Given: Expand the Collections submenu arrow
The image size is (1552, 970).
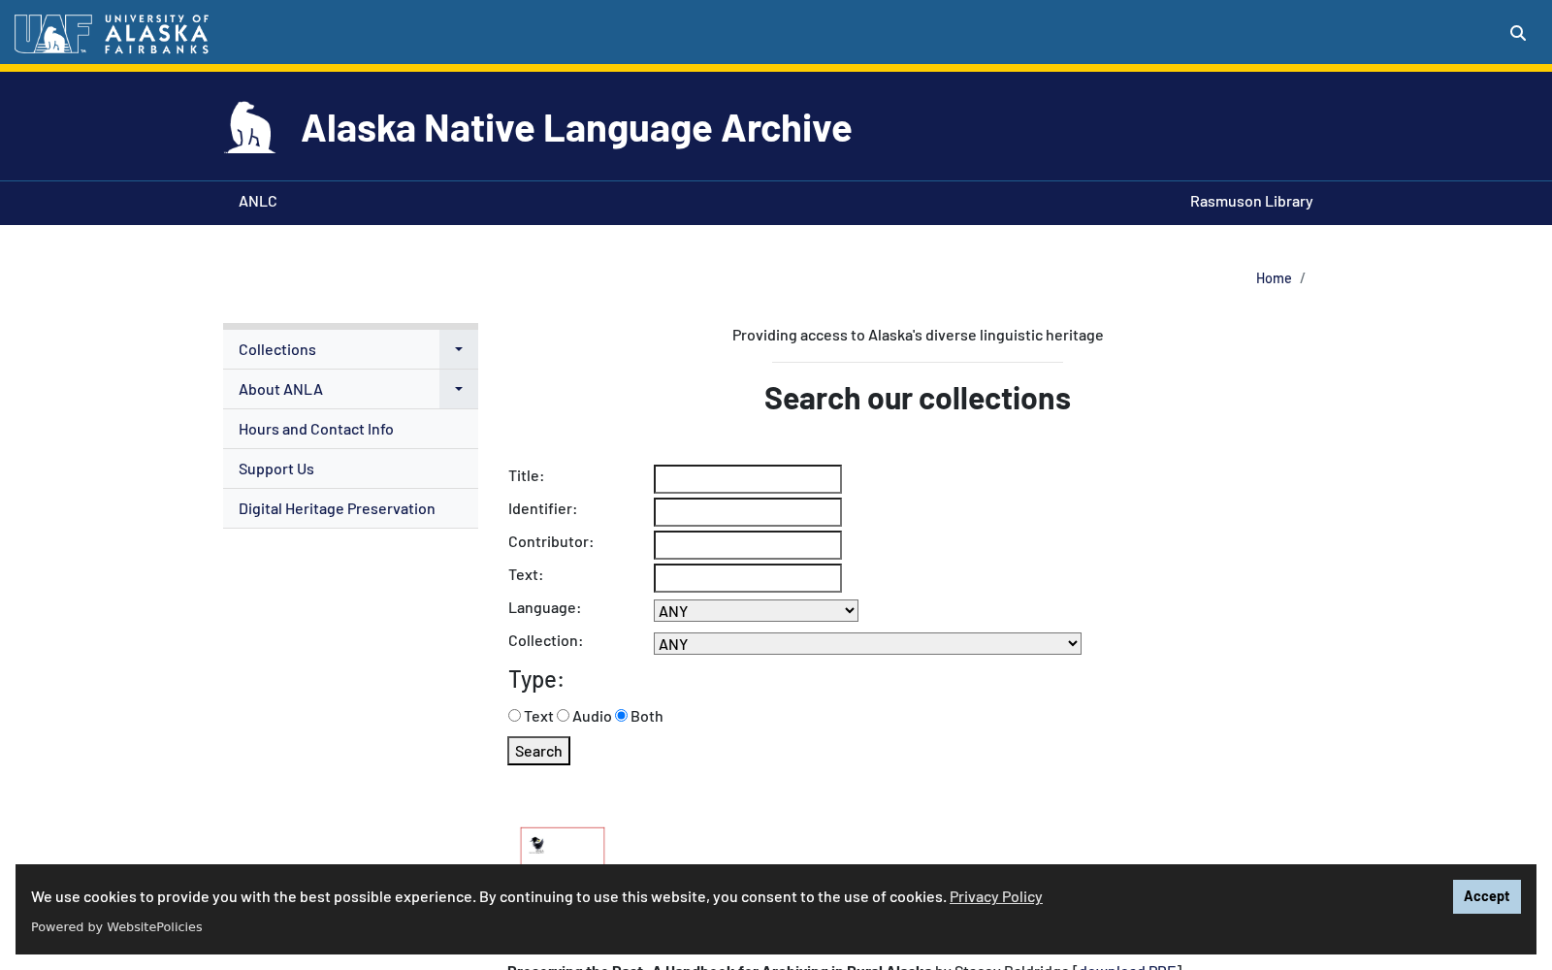Looking at the screenshot, I should [459, 349].
